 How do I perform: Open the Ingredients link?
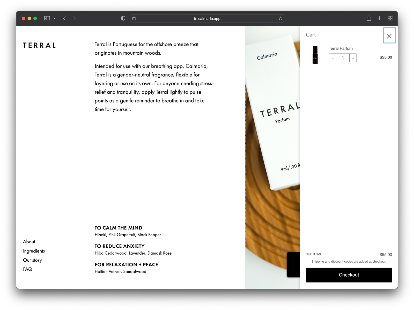click(x=34, y=251)
